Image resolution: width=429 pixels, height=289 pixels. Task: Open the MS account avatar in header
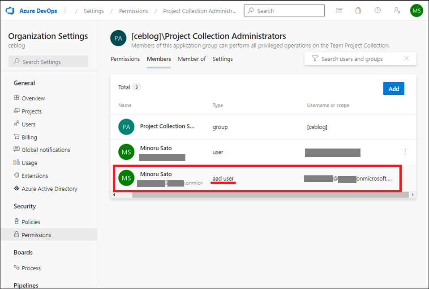pos(416,11)
